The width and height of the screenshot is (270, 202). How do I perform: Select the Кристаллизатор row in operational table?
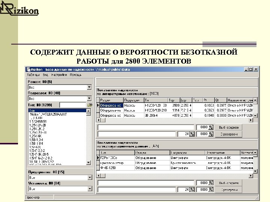[175, 163]
